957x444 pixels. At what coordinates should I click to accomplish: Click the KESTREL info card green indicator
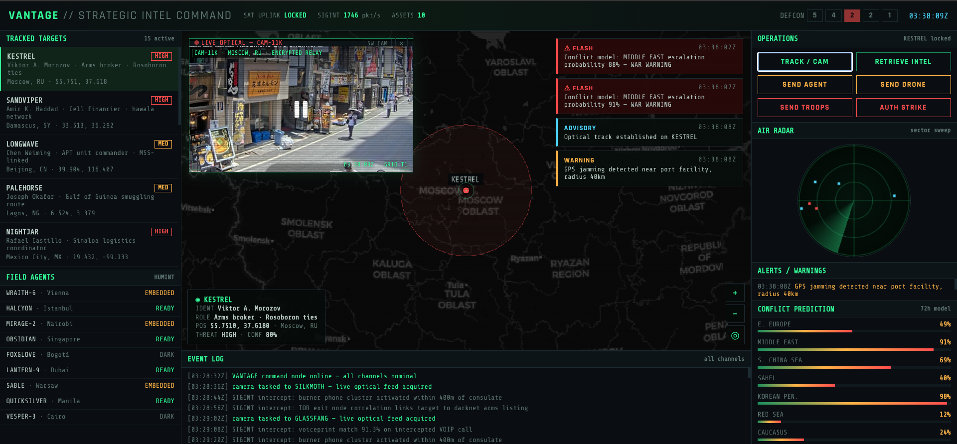[198, 300]
